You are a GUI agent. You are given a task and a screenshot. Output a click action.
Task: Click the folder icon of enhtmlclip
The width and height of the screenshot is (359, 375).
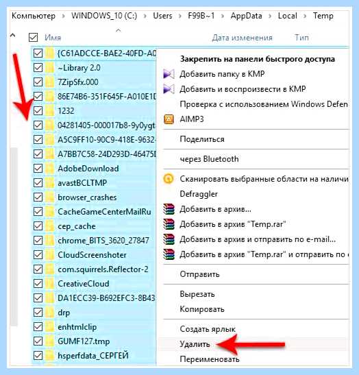tap(50, 327)
